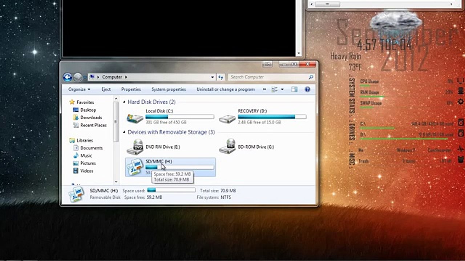This screenshot has width=465, height=261.
Task: Click the details pane Space used bar
Action: tap(171, 190)
